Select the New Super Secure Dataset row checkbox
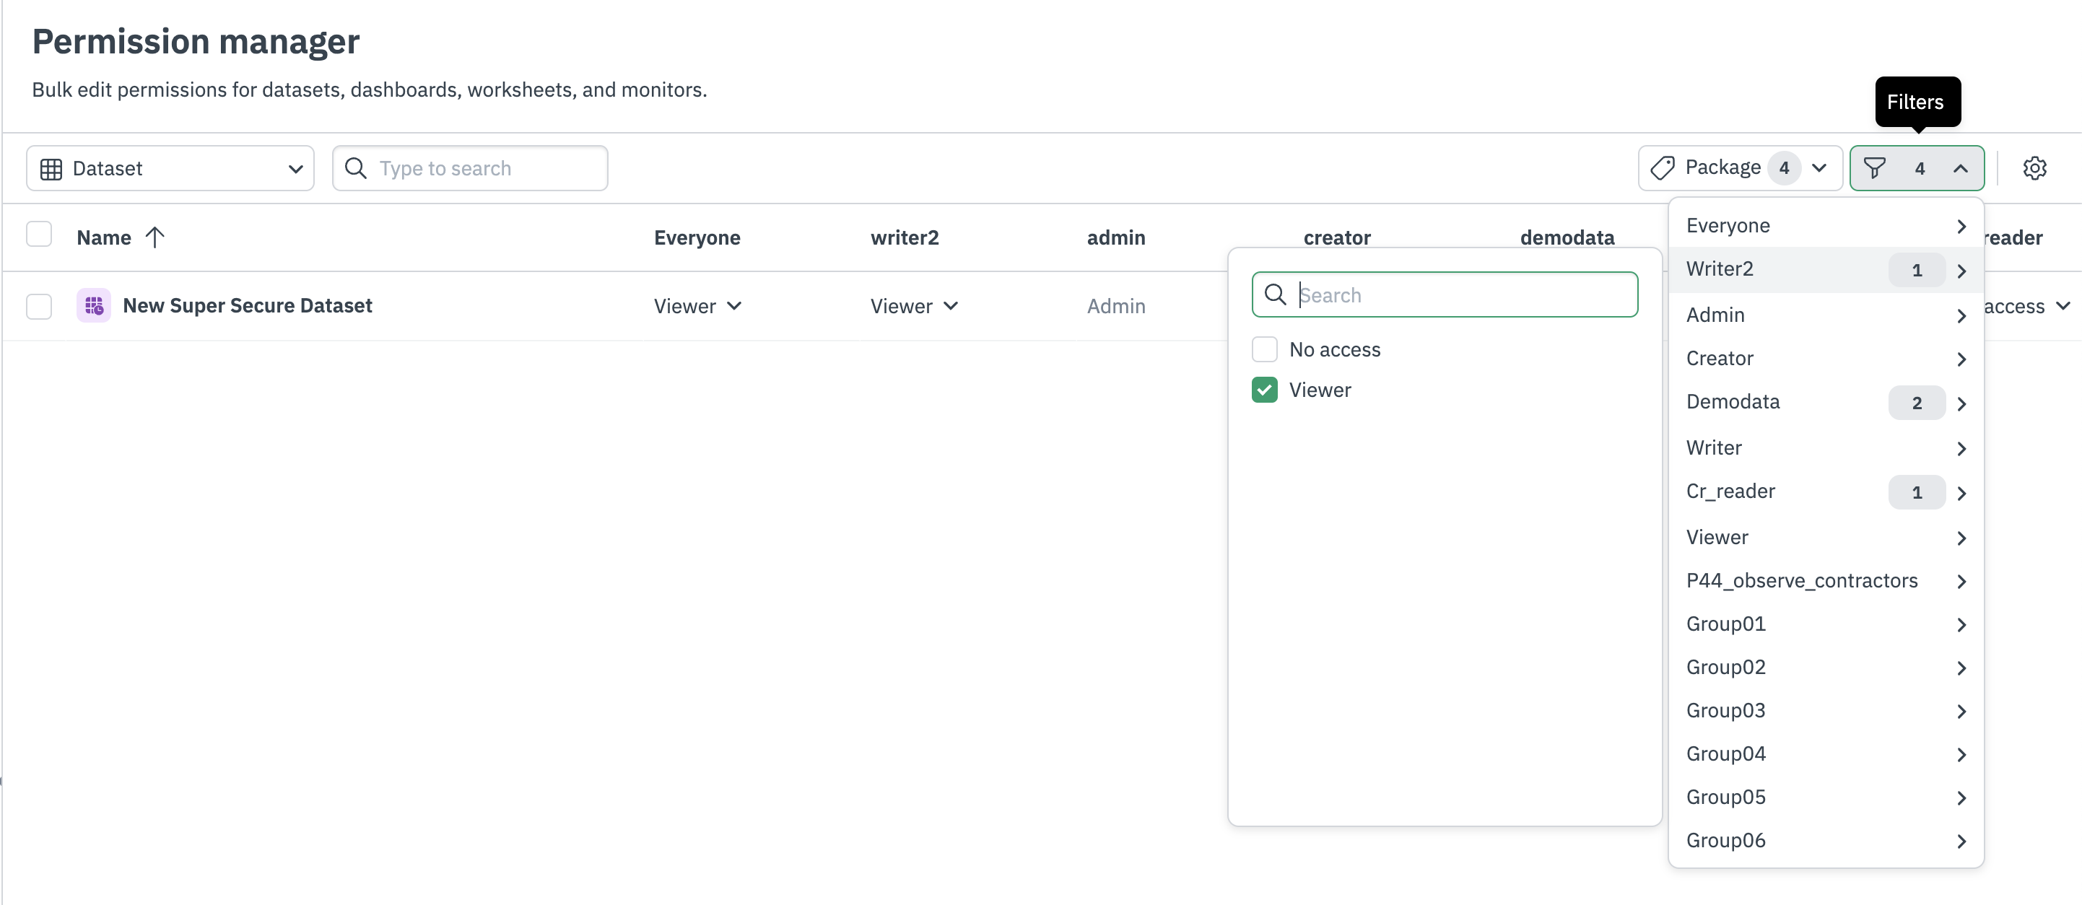This screenshot has width=2082, height=905. 39,305
